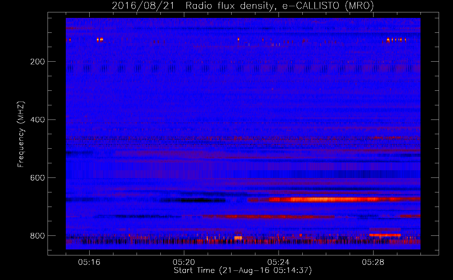Click the 'Frequency (MHZ)' axis label
This screenshot has width=453, height=280.
click(21, 134)
